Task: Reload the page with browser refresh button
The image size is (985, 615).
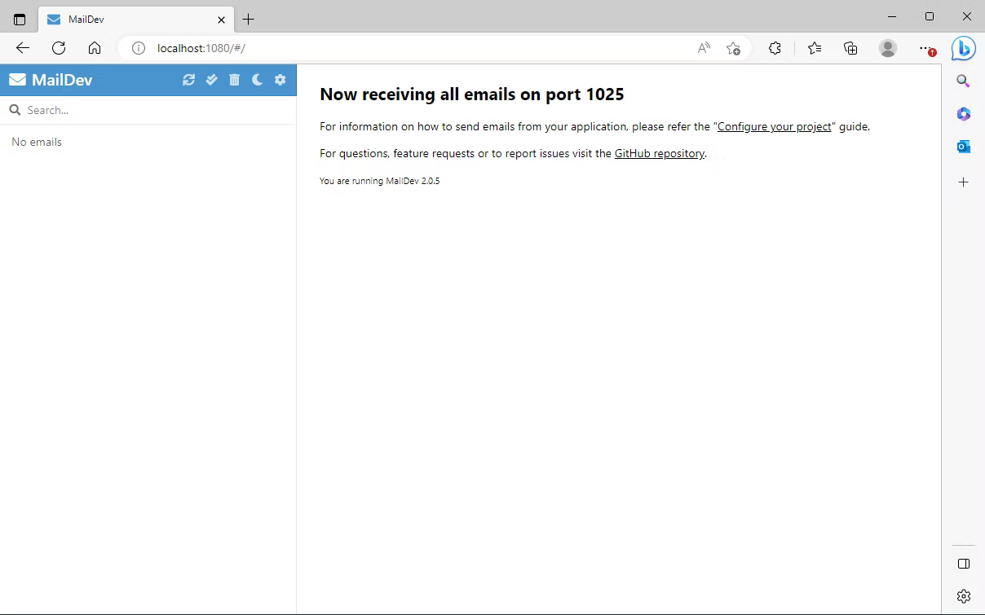Action: (x=59, y=48)
